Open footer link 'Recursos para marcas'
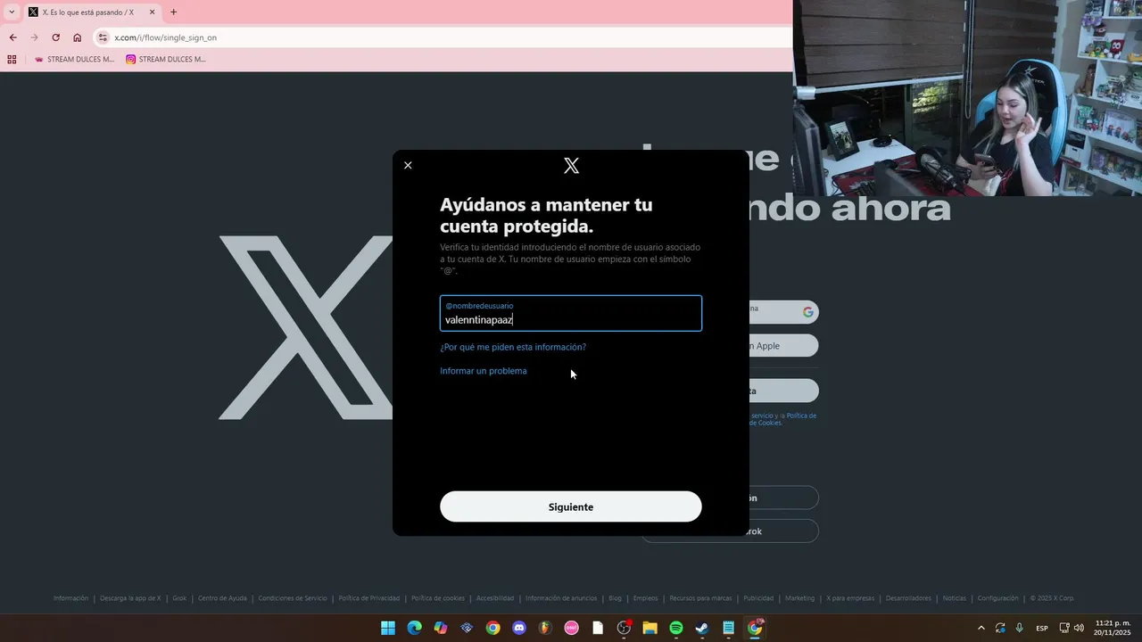The height and width of the screenshot is (642, 1142). tap(700, 598)
